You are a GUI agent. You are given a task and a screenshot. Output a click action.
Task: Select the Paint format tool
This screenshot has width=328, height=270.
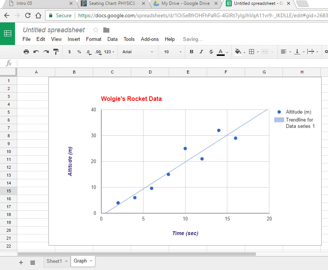[x=56, y=52]
